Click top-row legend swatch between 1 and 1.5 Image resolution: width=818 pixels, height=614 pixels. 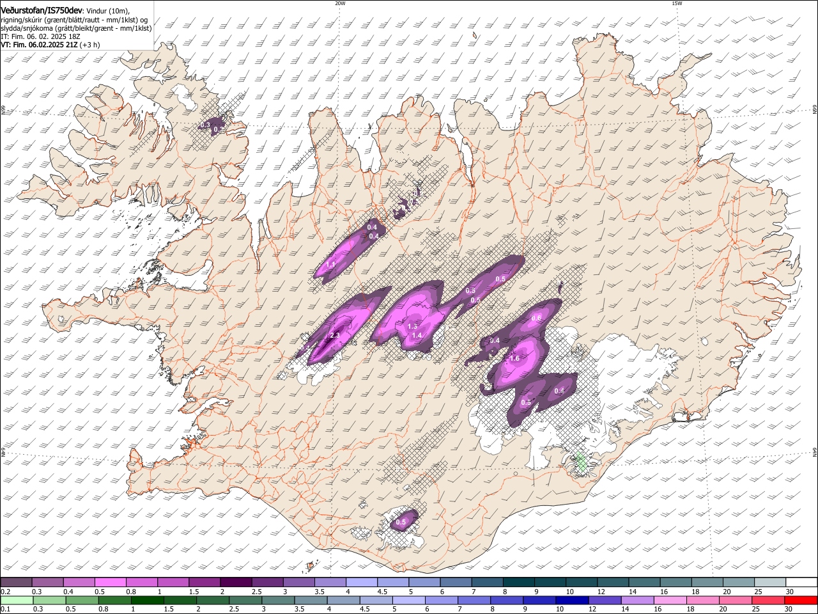pyautogui.click(x=173, y=583)
